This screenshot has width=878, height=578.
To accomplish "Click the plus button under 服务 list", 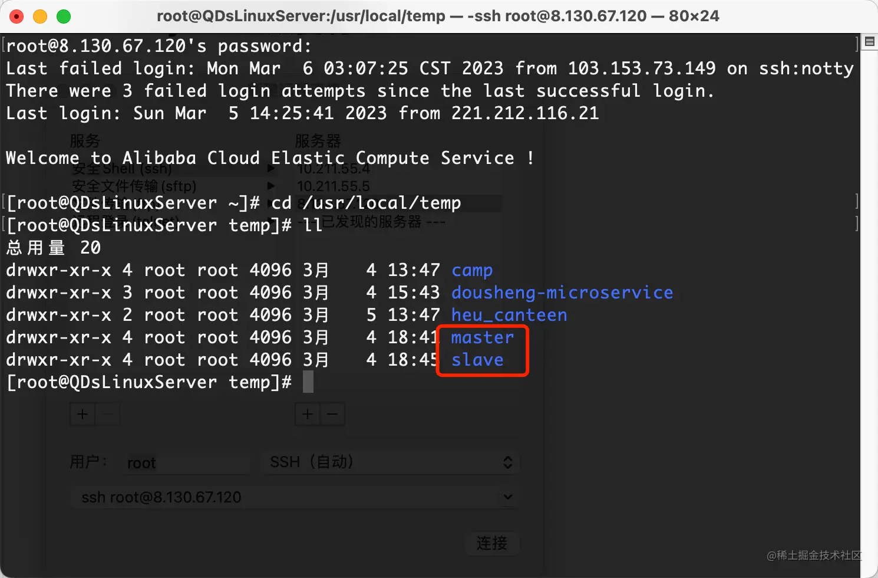I will click(x=82, y=415).
